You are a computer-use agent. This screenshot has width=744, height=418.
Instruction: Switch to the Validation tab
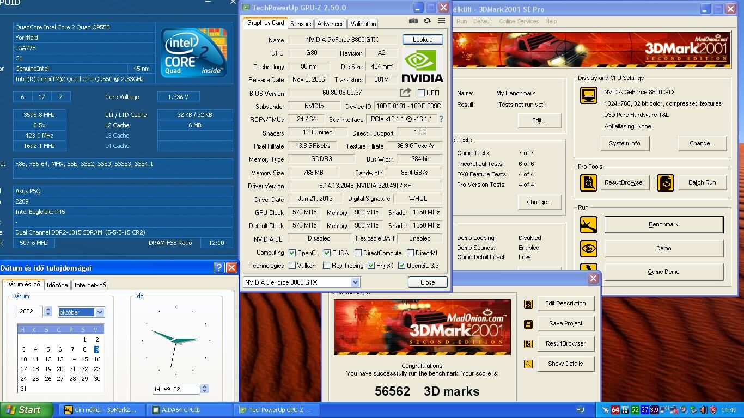click(x=363, y=24)
